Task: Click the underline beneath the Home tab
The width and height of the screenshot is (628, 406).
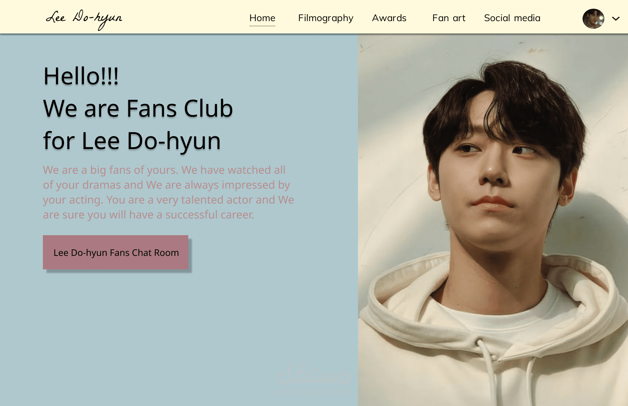Action: (262, 26)
